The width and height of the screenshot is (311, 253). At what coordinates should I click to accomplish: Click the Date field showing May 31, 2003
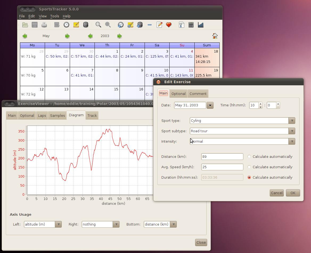pyautogui.click(x=190, y=105)
